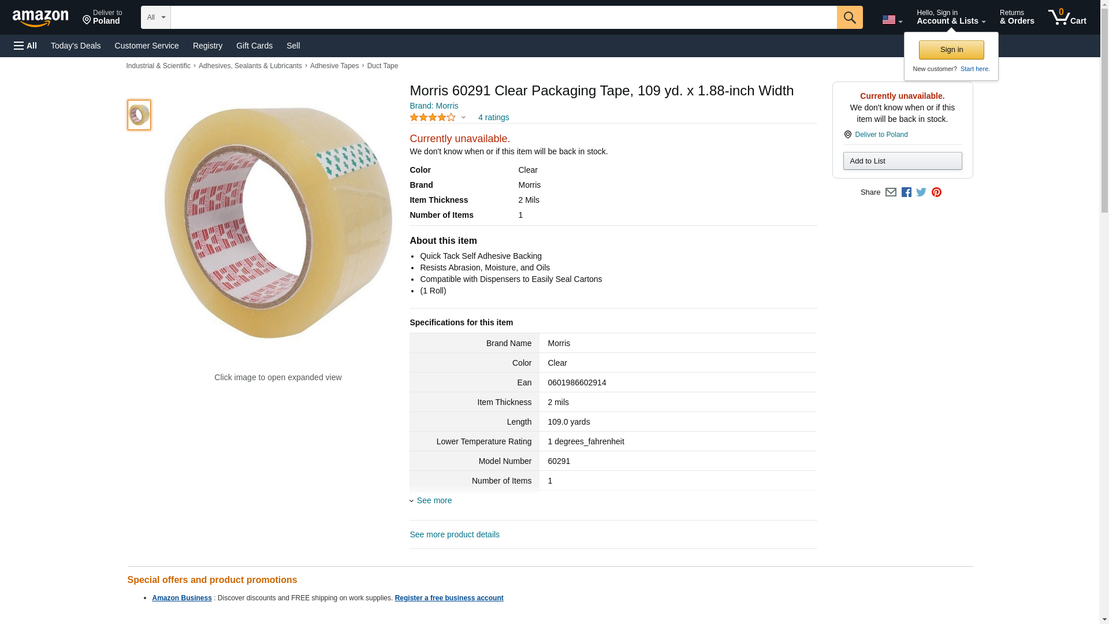1109x624 pixels.
Task: Share via email icon
Action: [x=891, y=192]
